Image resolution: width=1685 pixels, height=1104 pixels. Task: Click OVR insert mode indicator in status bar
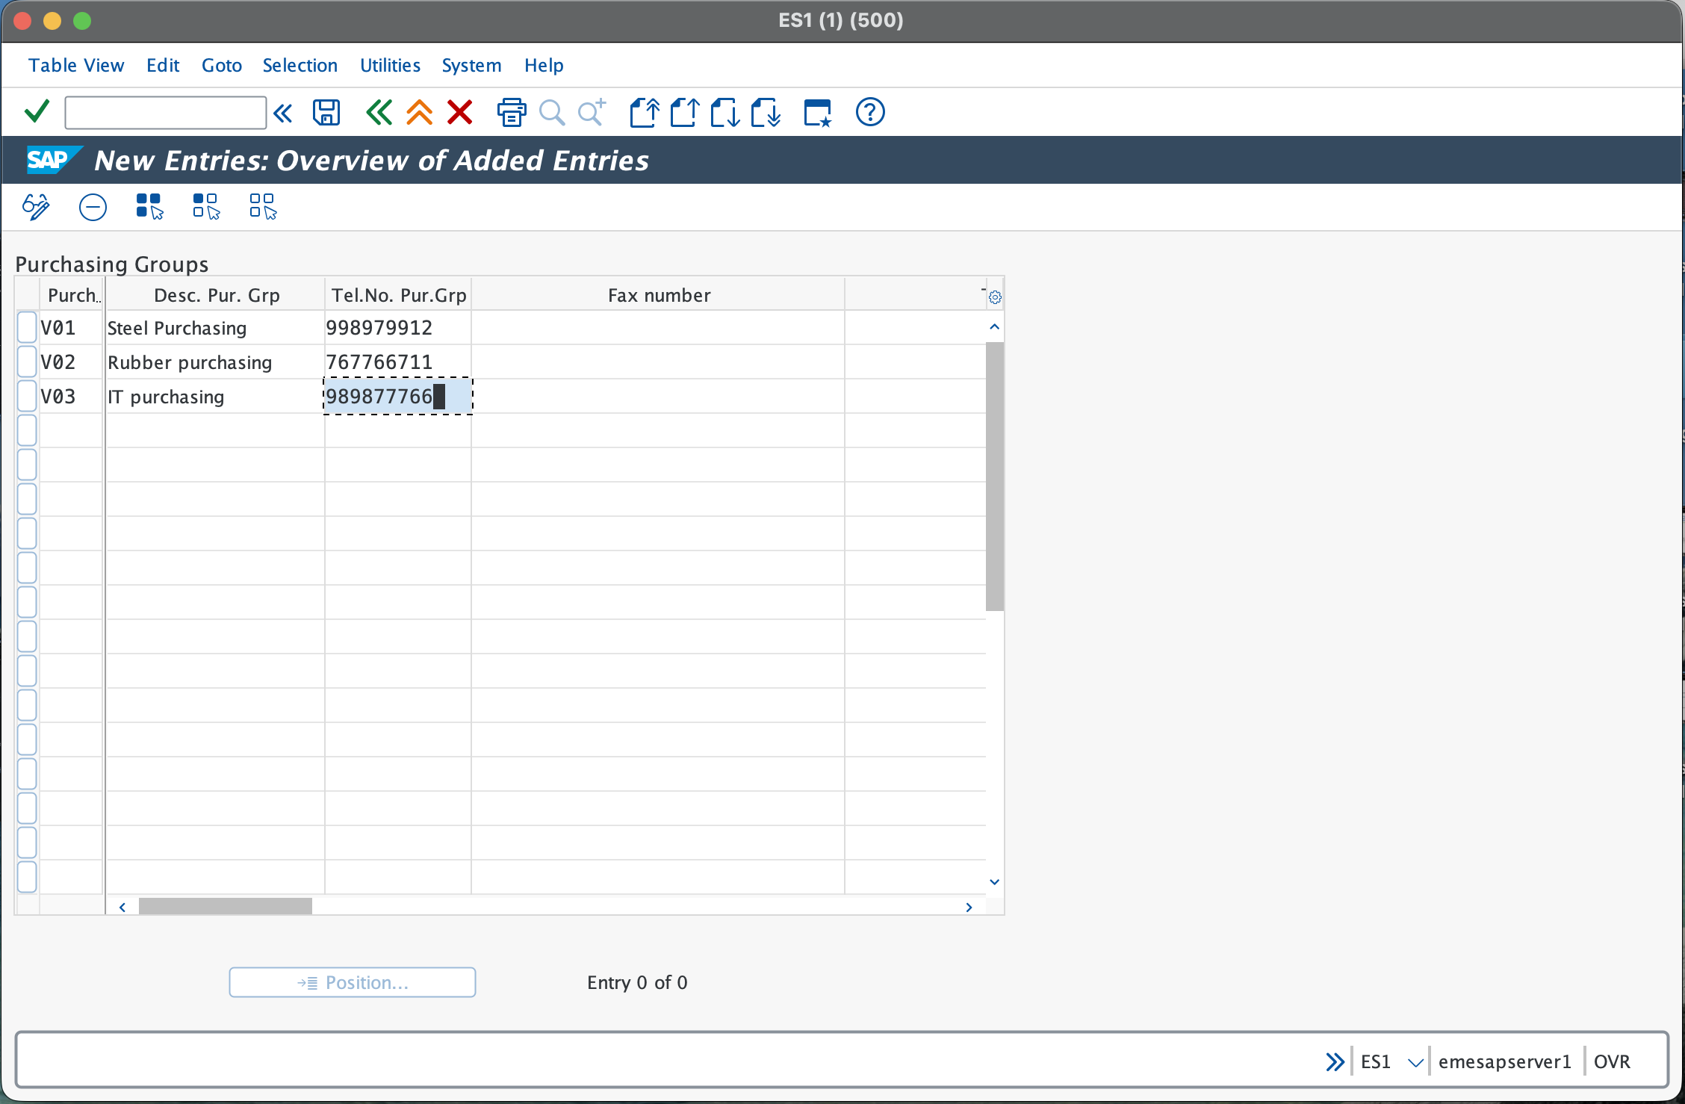(1612, 1061)
